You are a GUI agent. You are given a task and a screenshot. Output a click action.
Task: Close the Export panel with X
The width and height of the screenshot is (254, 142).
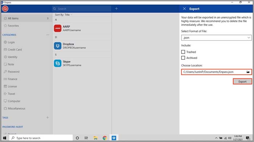tap(184, 9)
